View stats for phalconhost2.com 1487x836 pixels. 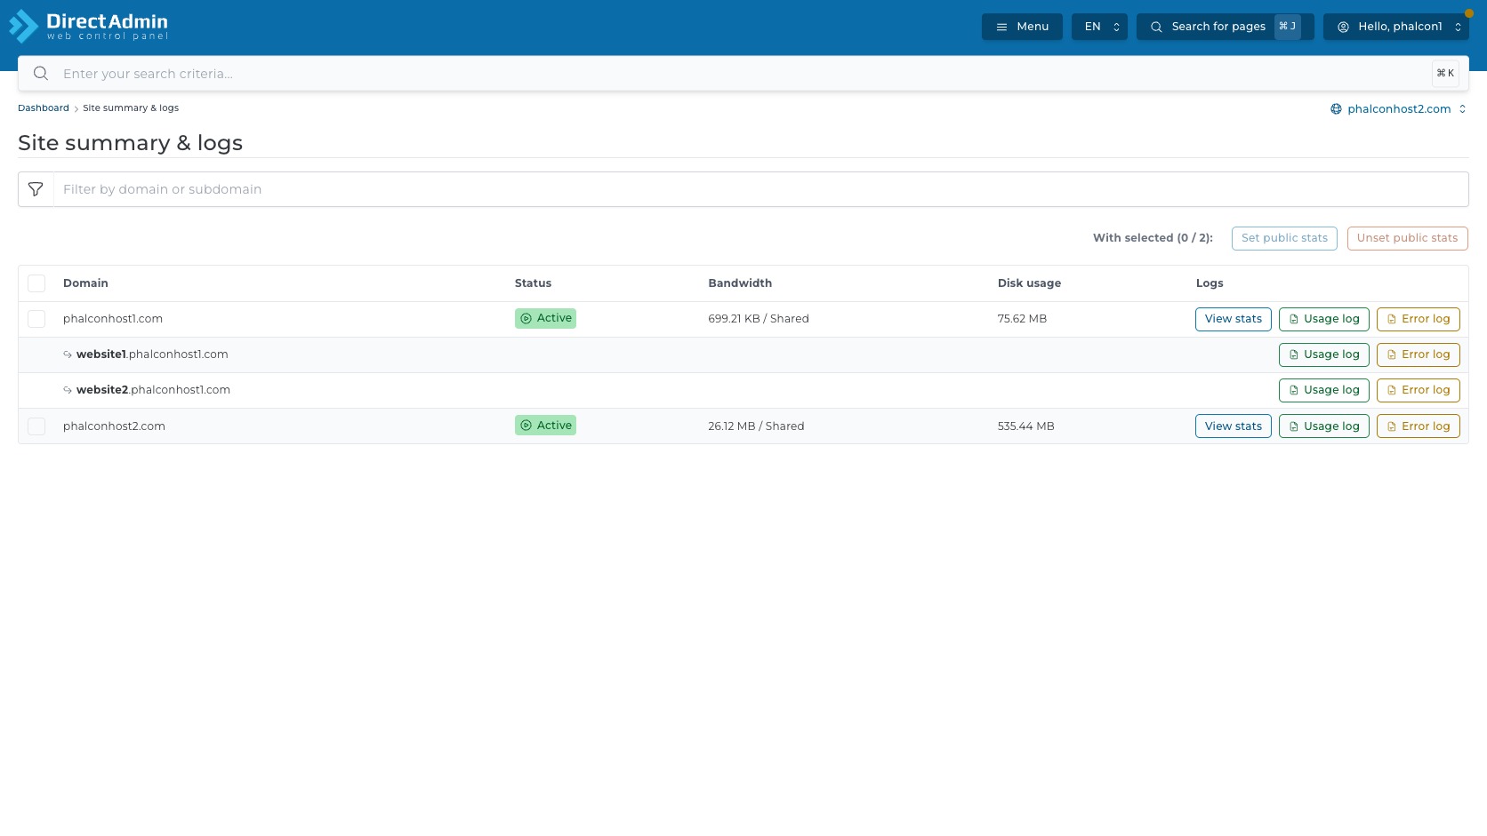click(1233, 426)
